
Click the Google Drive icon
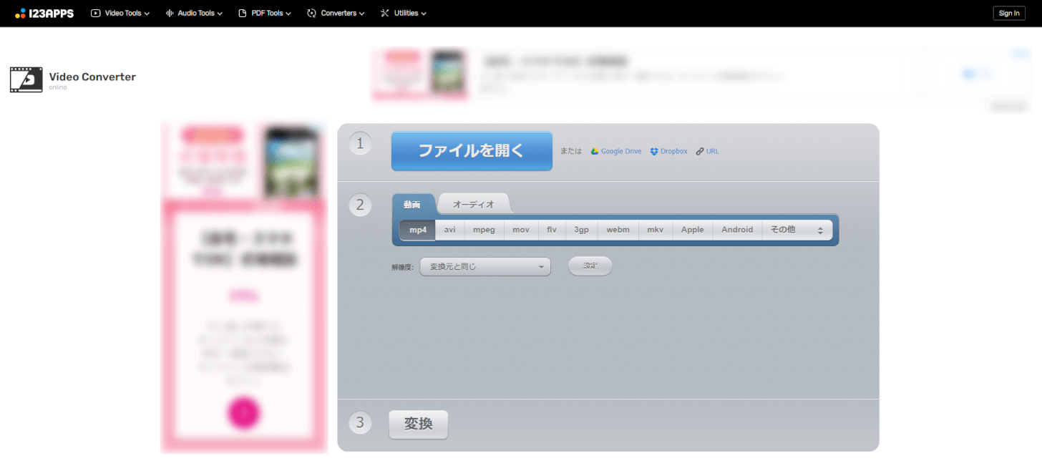tap(594, 152)
